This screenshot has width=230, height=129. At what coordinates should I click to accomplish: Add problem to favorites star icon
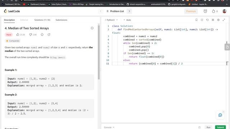click(x=42, y=35)
